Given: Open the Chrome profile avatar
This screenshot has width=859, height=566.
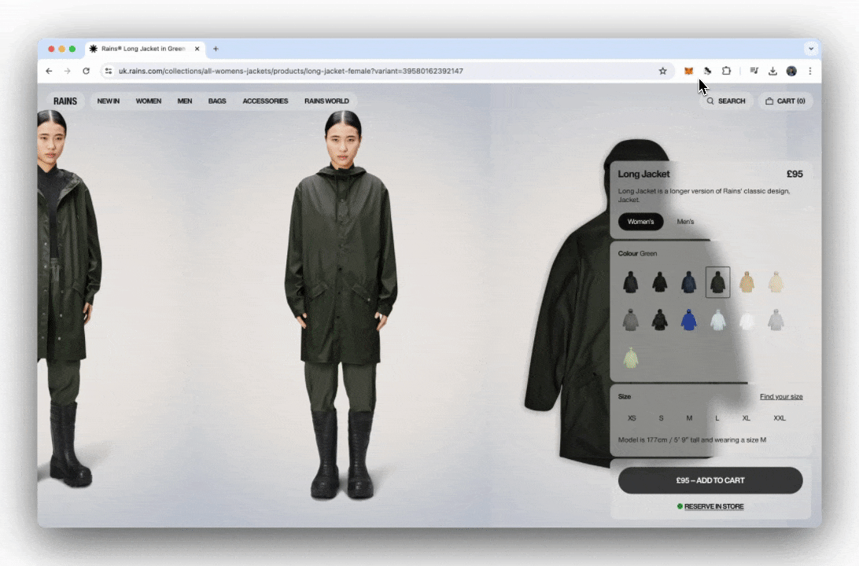Looking at the screenshot, I should 791,71.
